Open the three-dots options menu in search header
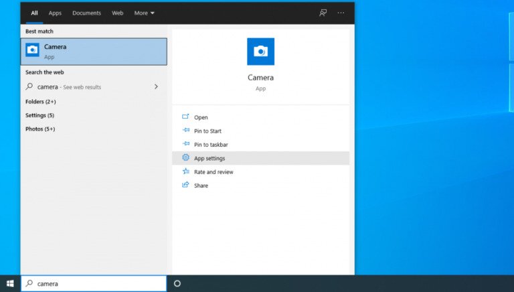 click(341, 13)
